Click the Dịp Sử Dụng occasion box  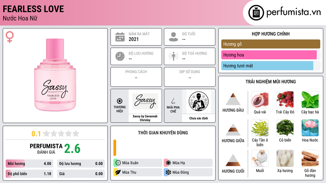pos(190,77)
